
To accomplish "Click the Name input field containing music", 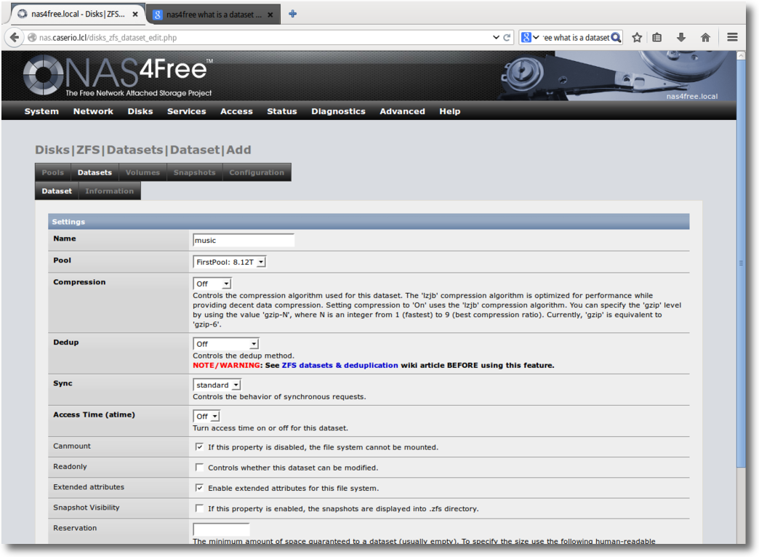I will 244,240.
